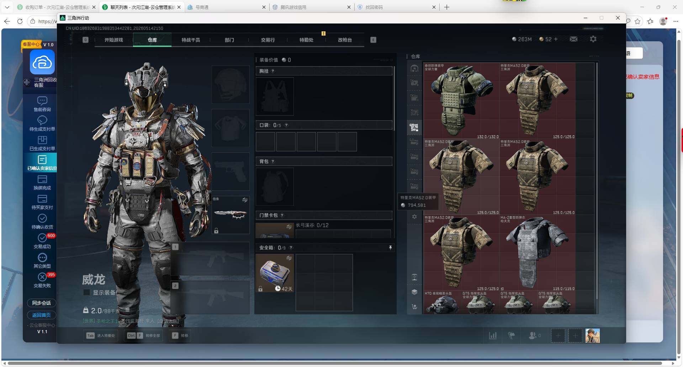Select the H70 夜视精英头盔 helmet item
This screenshot has height=367, width=683.
[x=442, y=303]
